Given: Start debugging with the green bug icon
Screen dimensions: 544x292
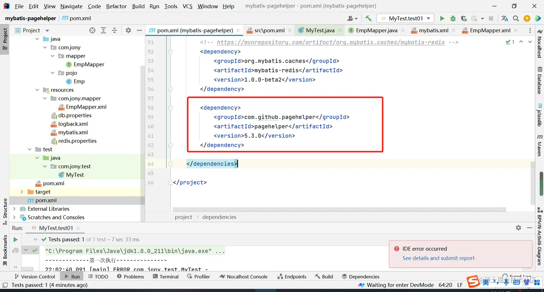Looking at the screenshot, I should tap(453, 18).
